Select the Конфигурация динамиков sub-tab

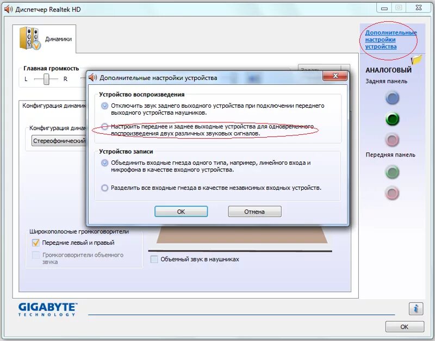[x=54, y=106]
